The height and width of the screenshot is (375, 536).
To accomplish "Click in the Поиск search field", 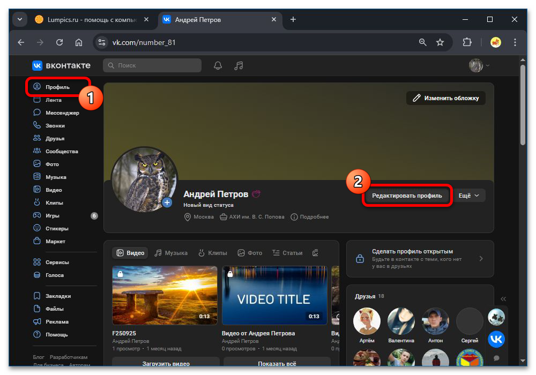I will [x=152, y=65].
